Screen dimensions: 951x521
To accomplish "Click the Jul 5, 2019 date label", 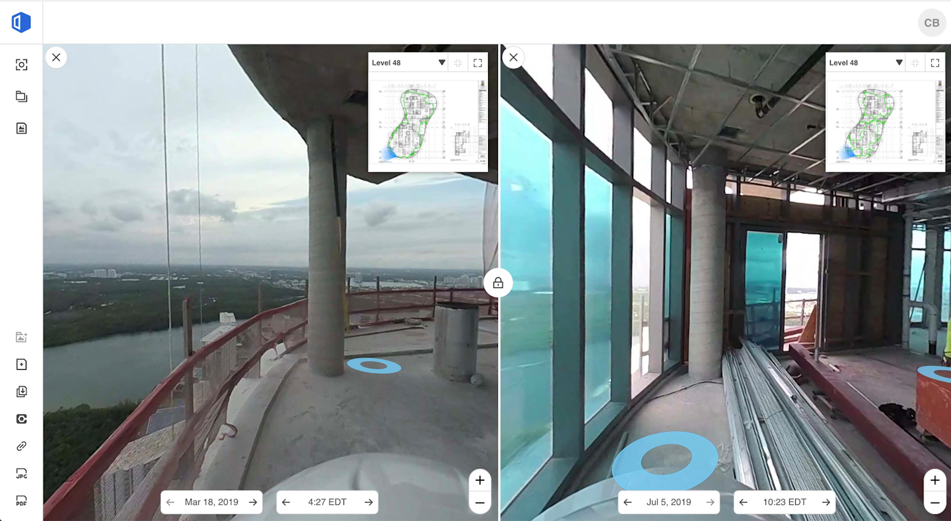I will (668, 503).
